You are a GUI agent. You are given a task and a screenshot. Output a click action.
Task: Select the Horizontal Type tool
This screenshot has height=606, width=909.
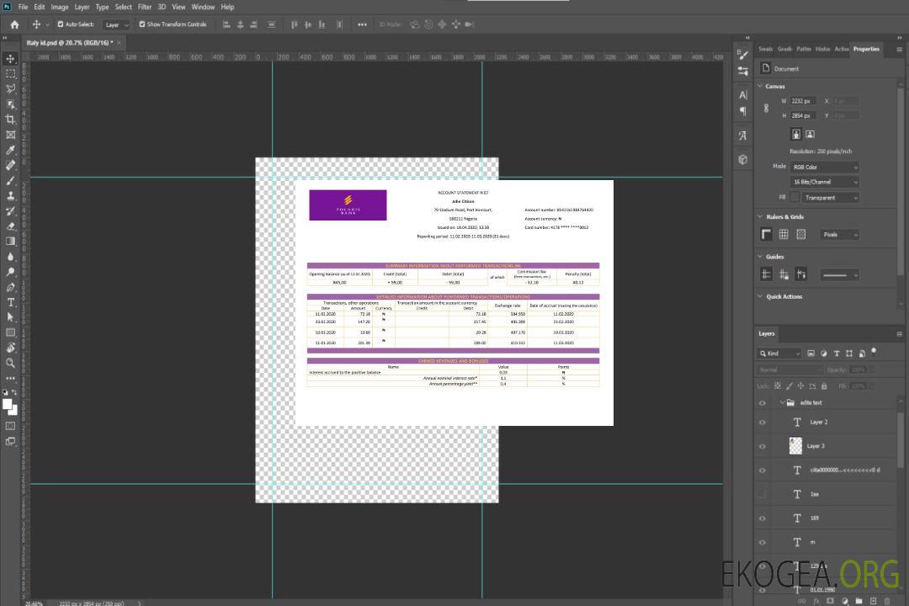click(10, 301)
